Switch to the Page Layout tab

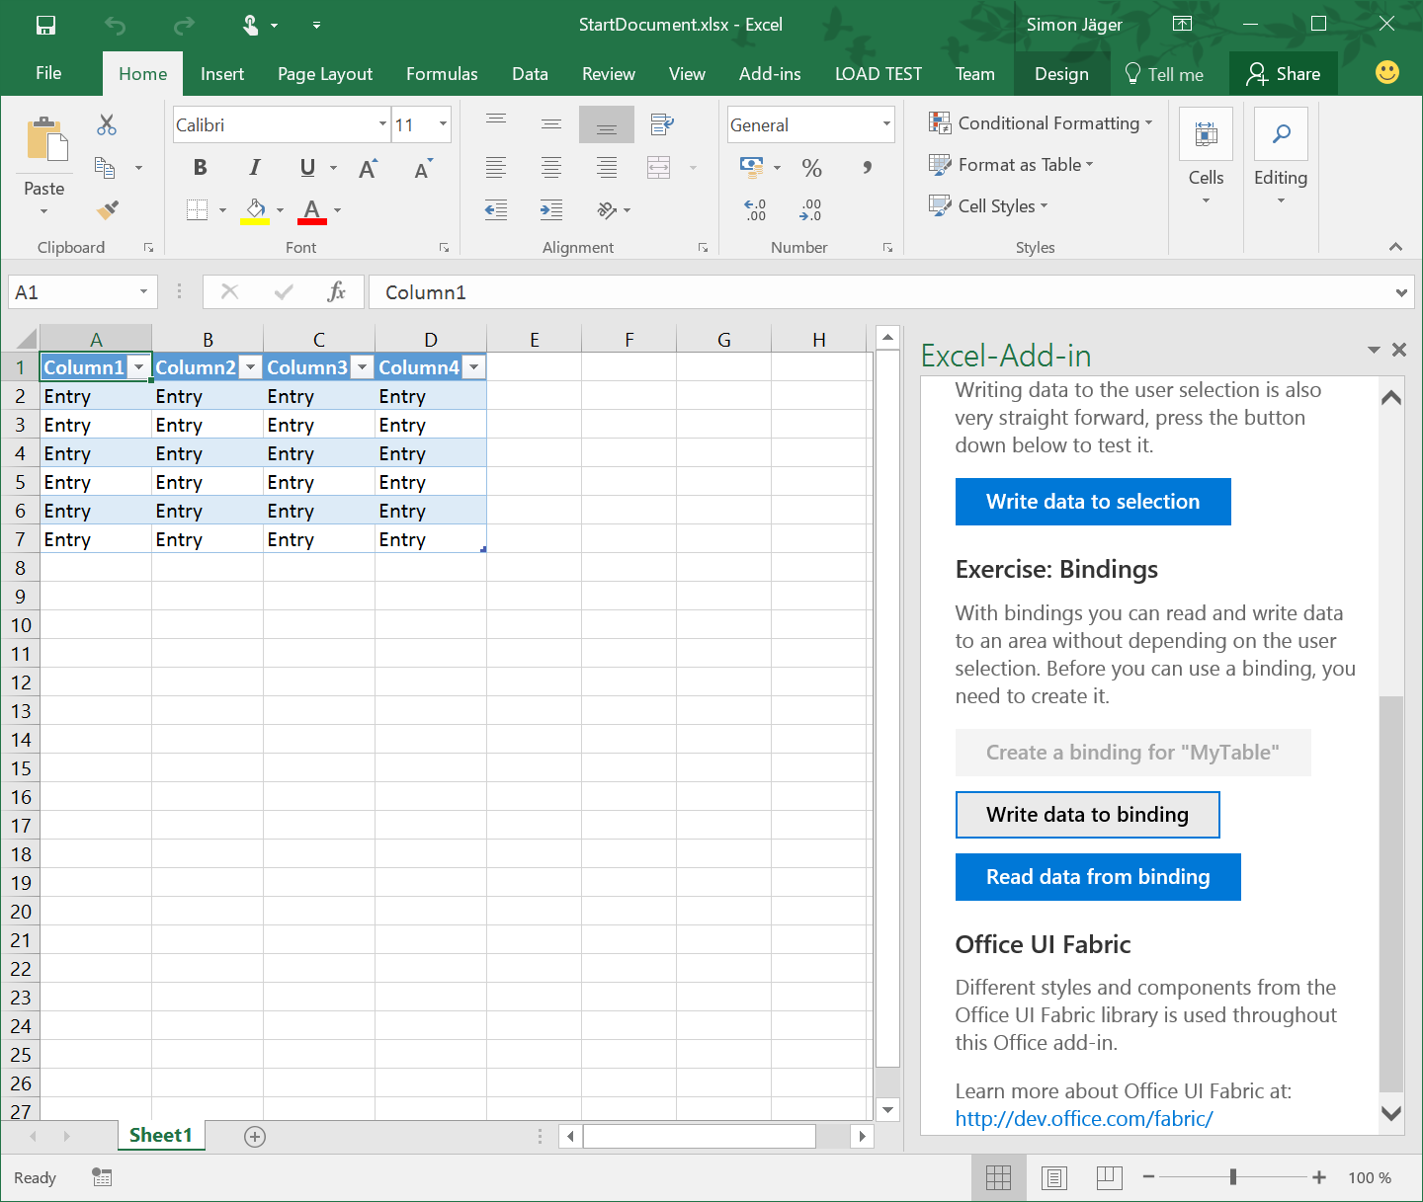point(325,74)
